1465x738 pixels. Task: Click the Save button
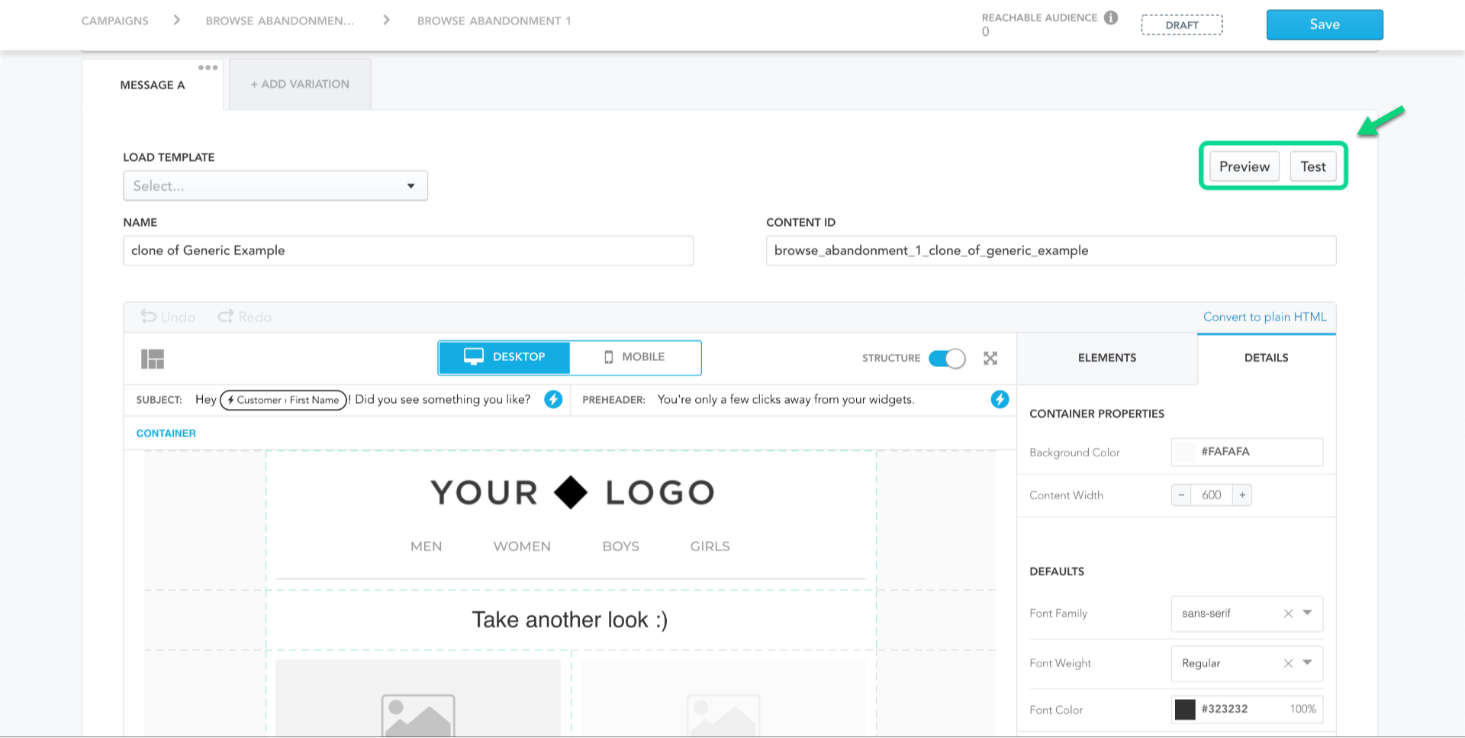tap(1325, 24)
